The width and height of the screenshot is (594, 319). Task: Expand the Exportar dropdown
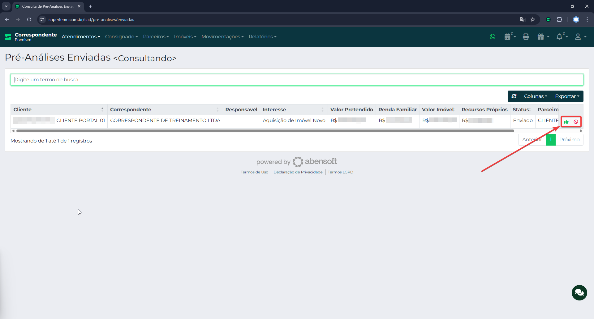click(567, 96)
